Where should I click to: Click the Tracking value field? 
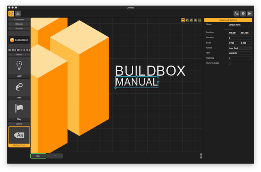[x=240, y=58]
